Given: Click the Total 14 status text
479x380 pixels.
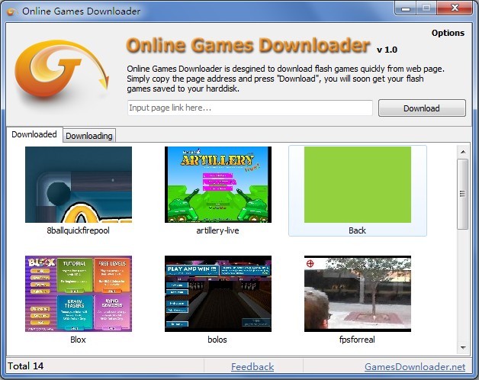Looking at the screenshot, I should (x=26, y=366).
